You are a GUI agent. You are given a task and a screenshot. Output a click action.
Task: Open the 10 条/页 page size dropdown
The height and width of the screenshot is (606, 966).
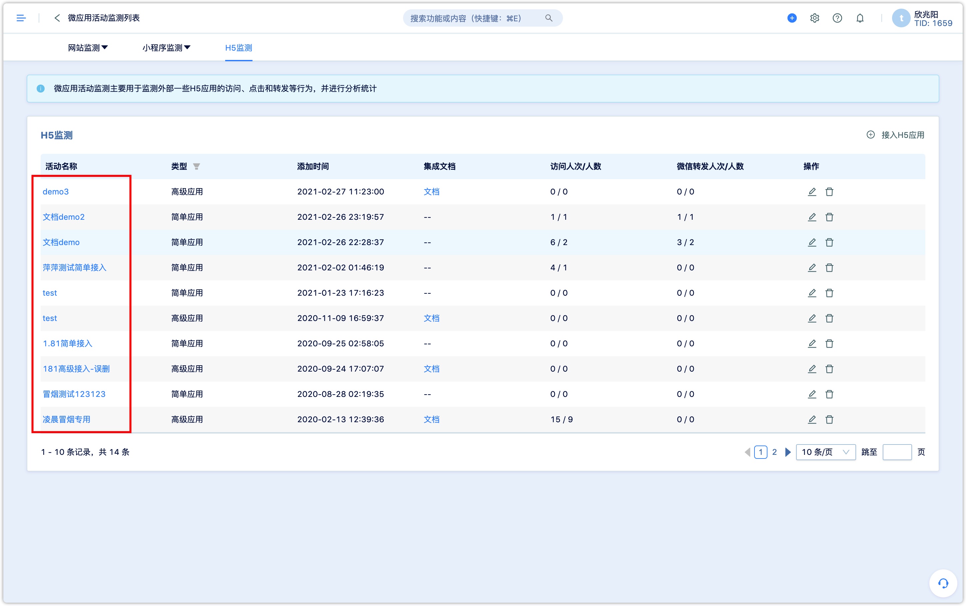825,452
